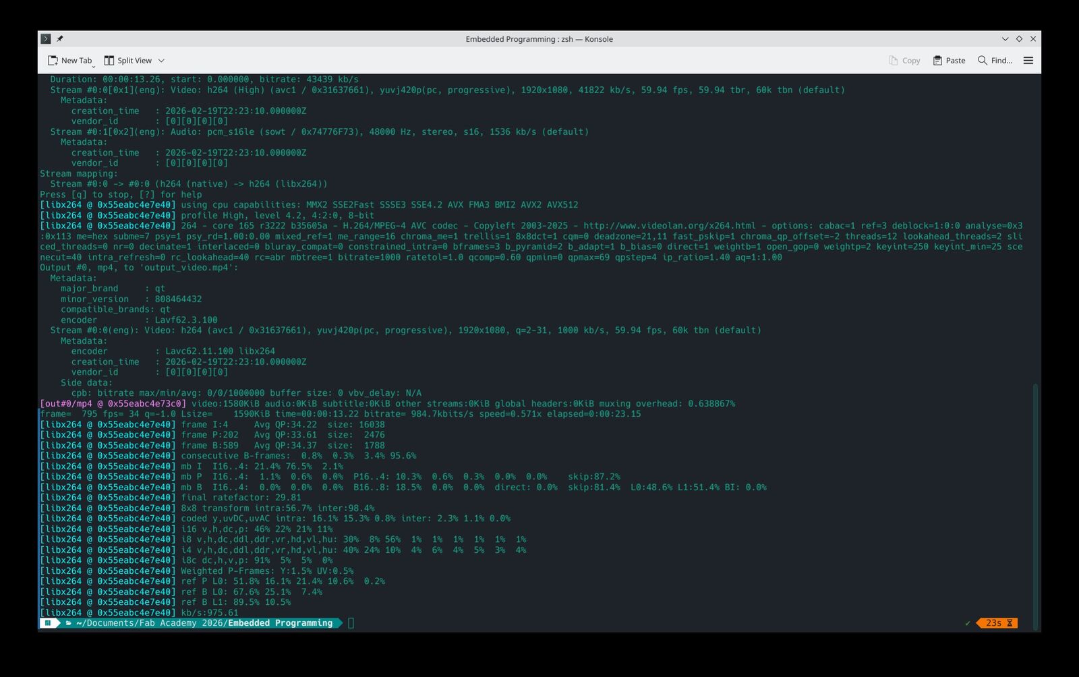Click the 'cpb: bitrate max/min/avg' line
This screenshot has width=1079, height=677.
coord(246,393)
